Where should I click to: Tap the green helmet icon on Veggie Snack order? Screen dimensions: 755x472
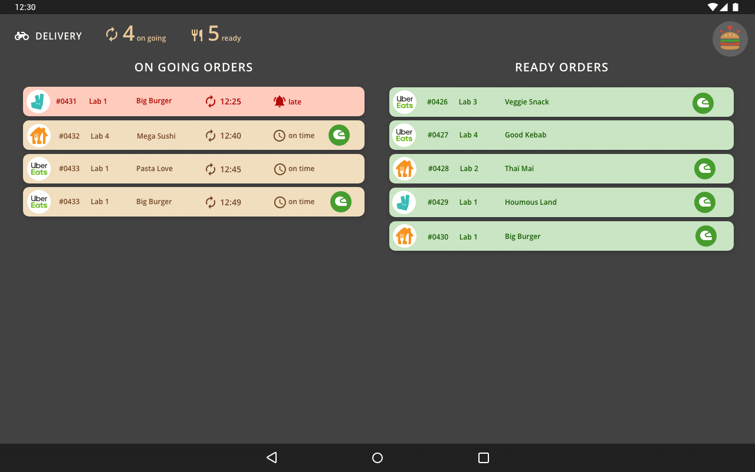(703, 103)
